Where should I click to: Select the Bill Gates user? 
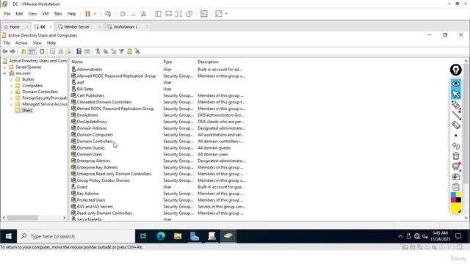coord(85,89)
